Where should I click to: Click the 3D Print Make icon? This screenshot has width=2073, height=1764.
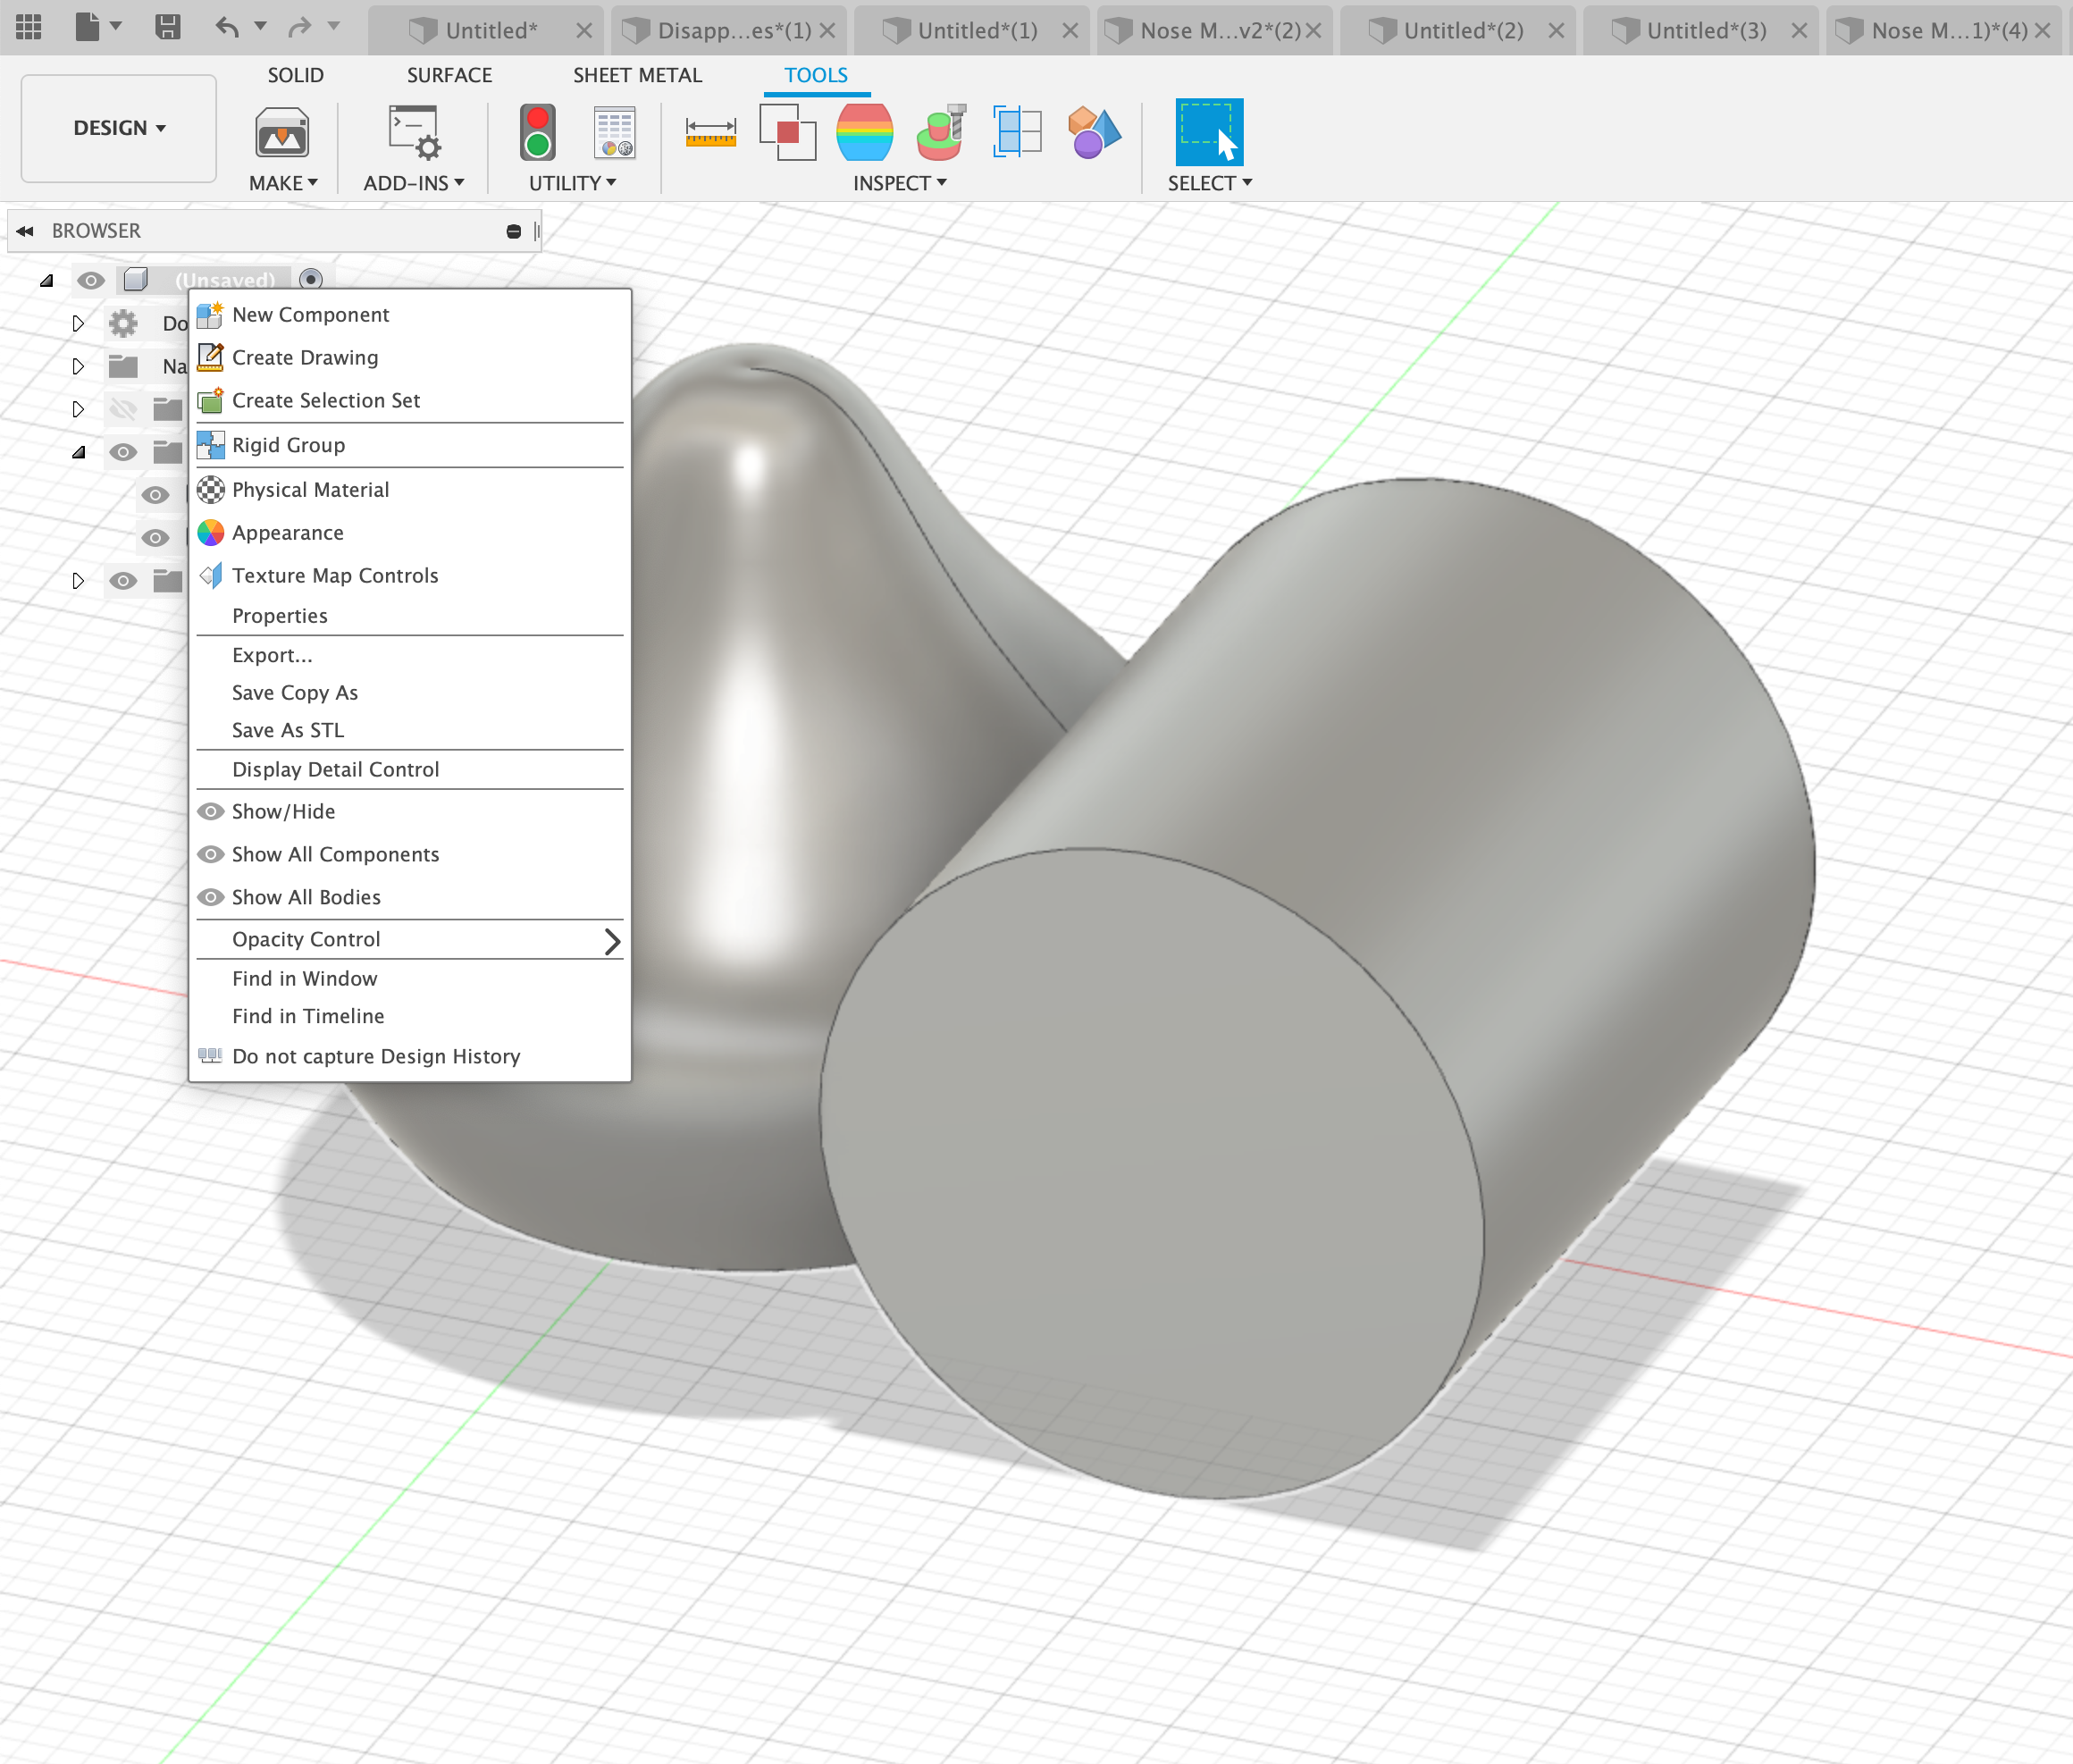pos(282,133)
